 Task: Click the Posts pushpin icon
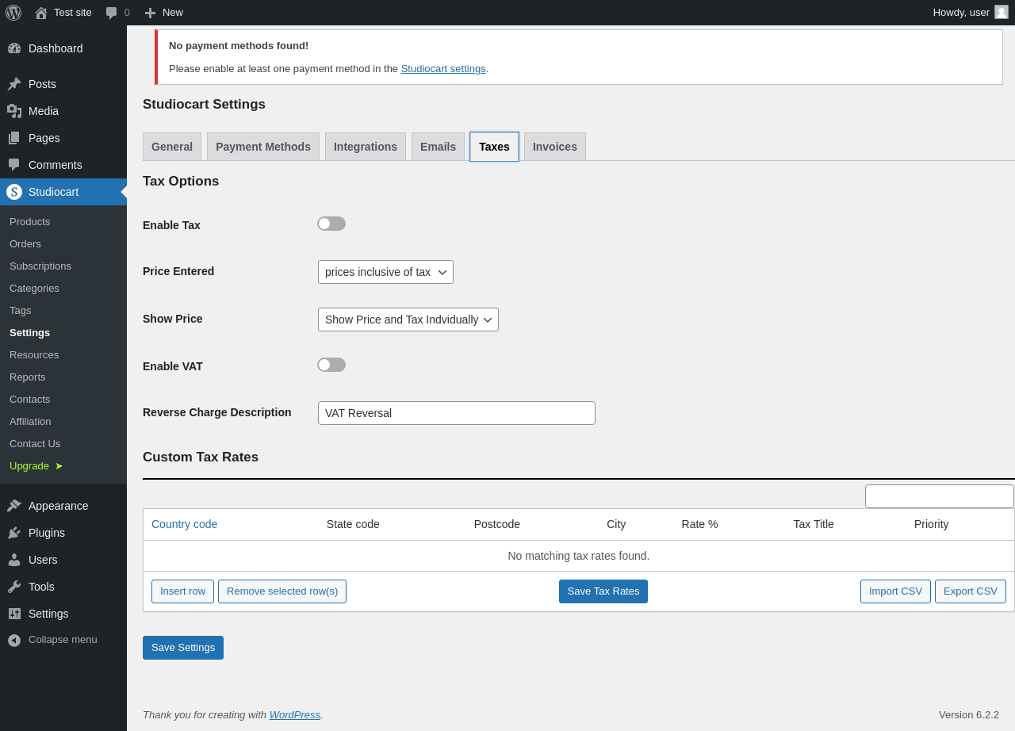(14, 84)
